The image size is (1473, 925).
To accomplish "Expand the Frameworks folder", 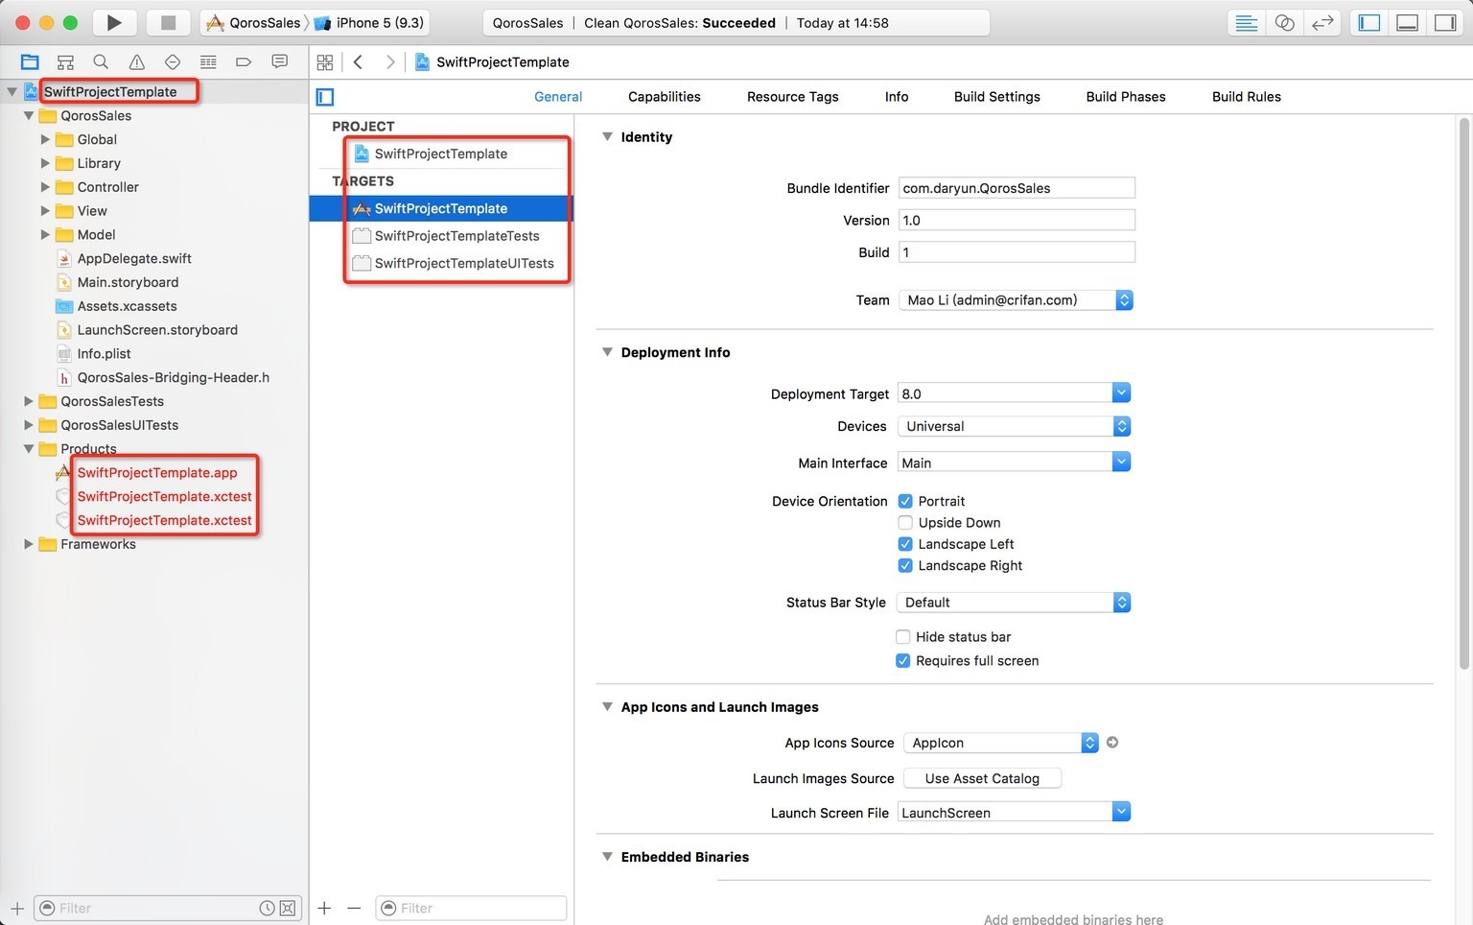I will point(29,544).
